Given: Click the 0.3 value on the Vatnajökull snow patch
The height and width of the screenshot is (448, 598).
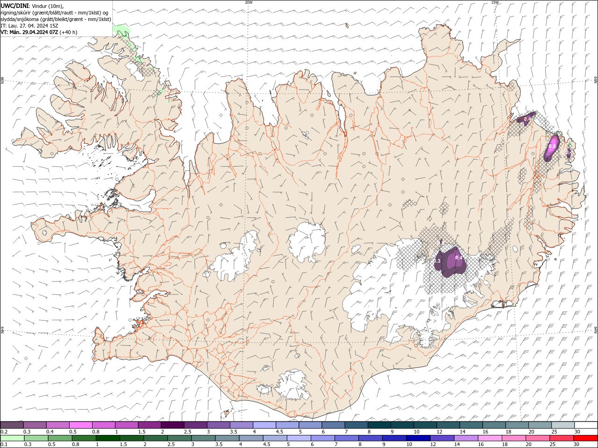Looking at the screenshot, I should (438, 261).
